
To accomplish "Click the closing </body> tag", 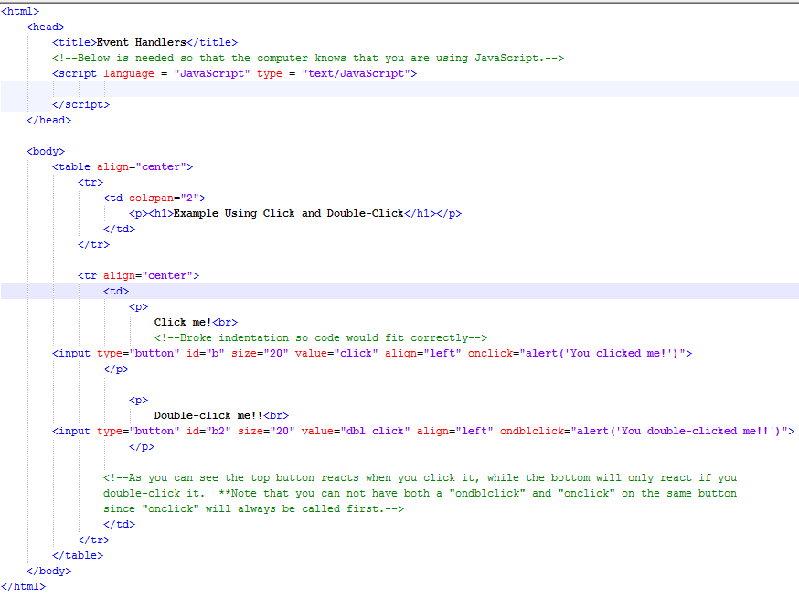I will tap(49, 571).
